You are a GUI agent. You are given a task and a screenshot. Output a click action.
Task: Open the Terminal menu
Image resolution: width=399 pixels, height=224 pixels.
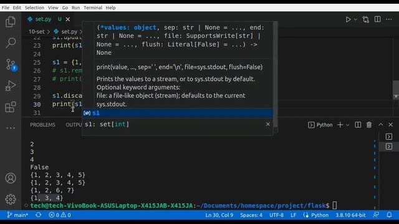93,7
